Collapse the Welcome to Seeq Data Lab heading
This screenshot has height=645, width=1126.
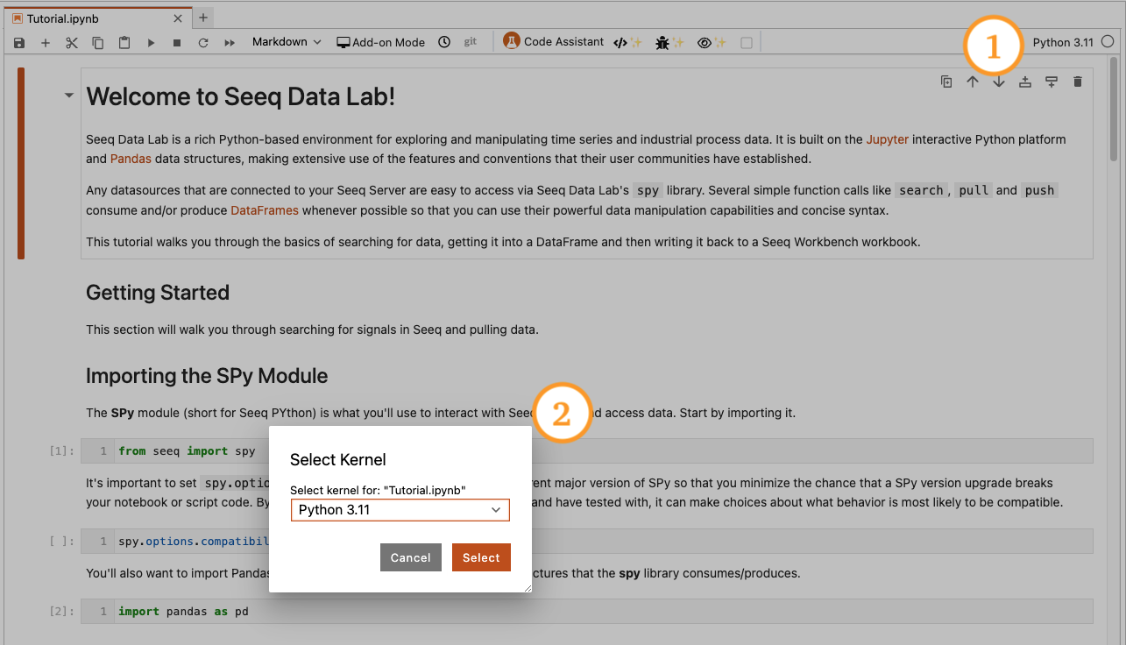click(x=69, y=96)
